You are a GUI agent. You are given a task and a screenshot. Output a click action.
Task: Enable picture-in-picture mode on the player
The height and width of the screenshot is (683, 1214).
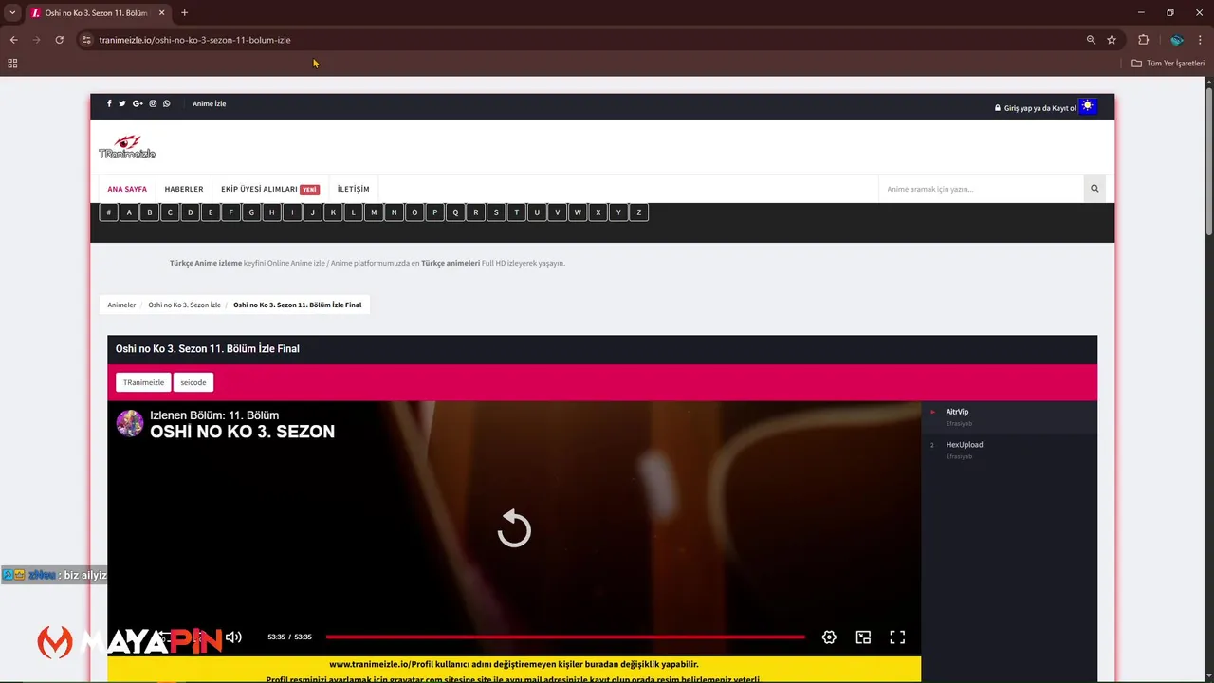click(x=863, y=637)
